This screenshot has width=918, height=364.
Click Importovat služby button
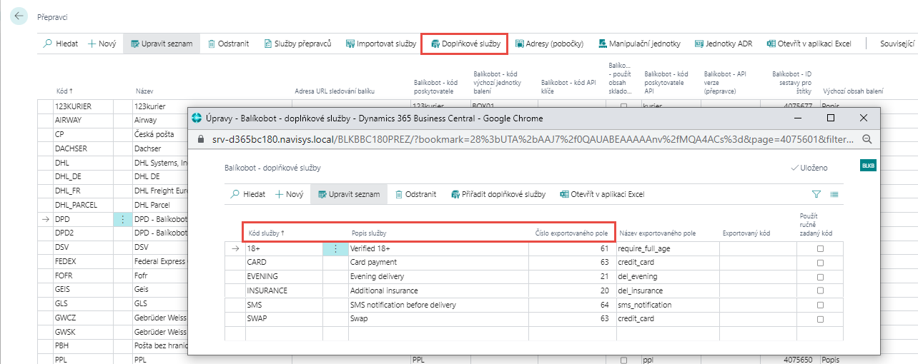click(x=380, y=44)
